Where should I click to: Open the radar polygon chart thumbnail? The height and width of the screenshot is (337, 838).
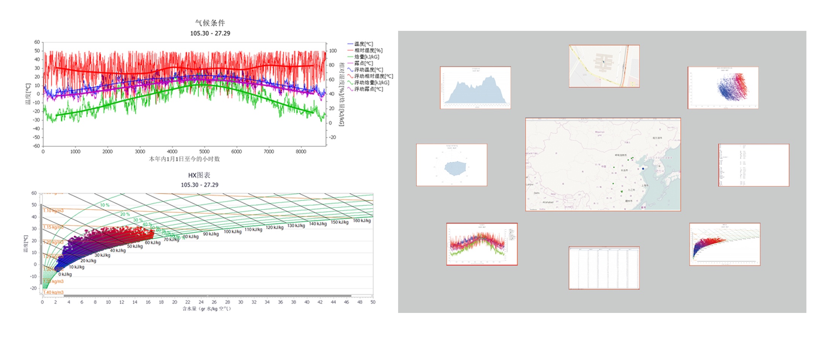point(452,165)
